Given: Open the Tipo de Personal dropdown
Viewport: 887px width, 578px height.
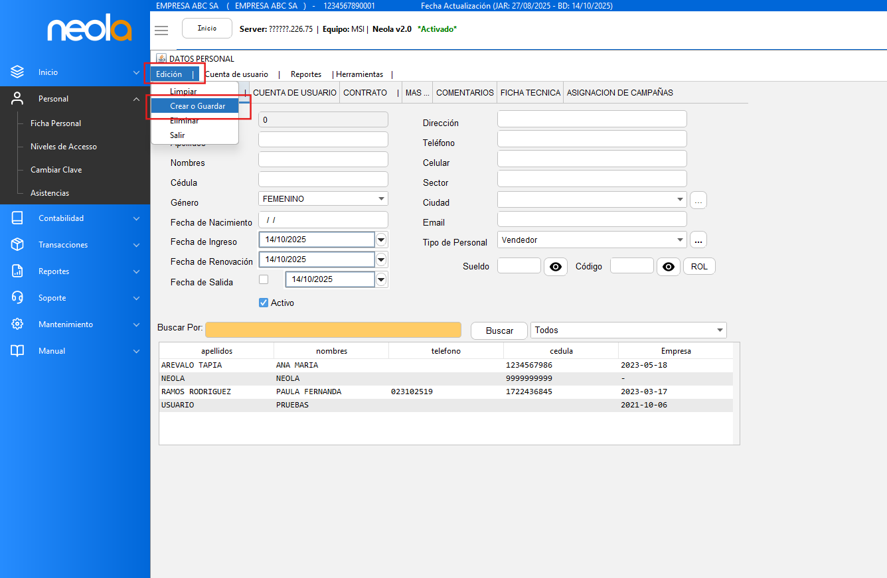Looking at the screenshot, I should click(x=680, y=240).
